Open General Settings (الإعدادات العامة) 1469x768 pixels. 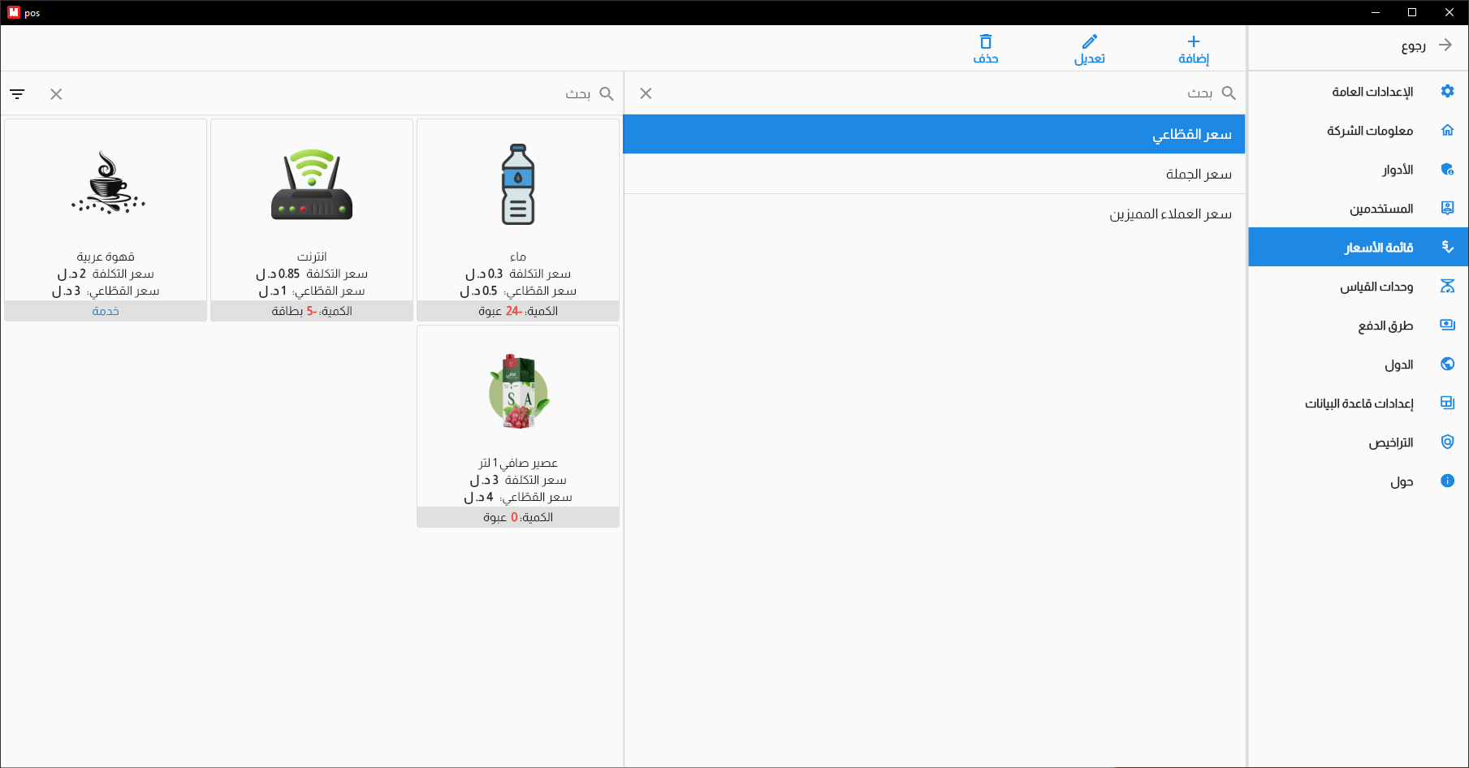click(1372, 92)
